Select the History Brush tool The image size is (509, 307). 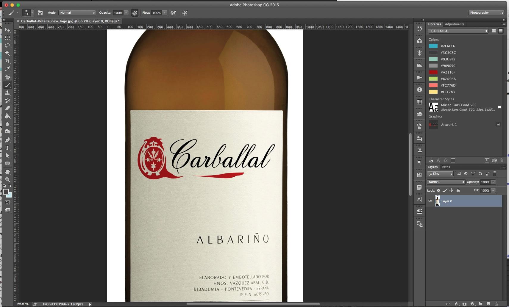(x=7, y=101)
